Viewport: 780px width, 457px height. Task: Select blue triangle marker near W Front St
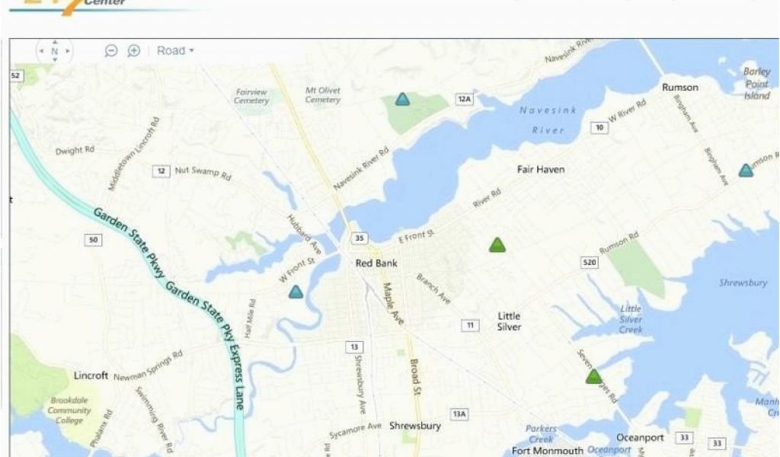tap(296, 292)
